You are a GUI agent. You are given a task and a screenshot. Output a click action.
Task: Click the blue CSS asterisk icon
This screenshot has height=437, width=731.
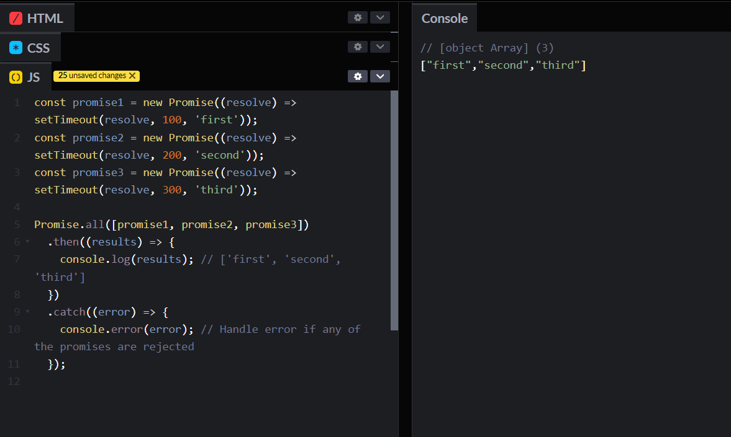(16, 48)
